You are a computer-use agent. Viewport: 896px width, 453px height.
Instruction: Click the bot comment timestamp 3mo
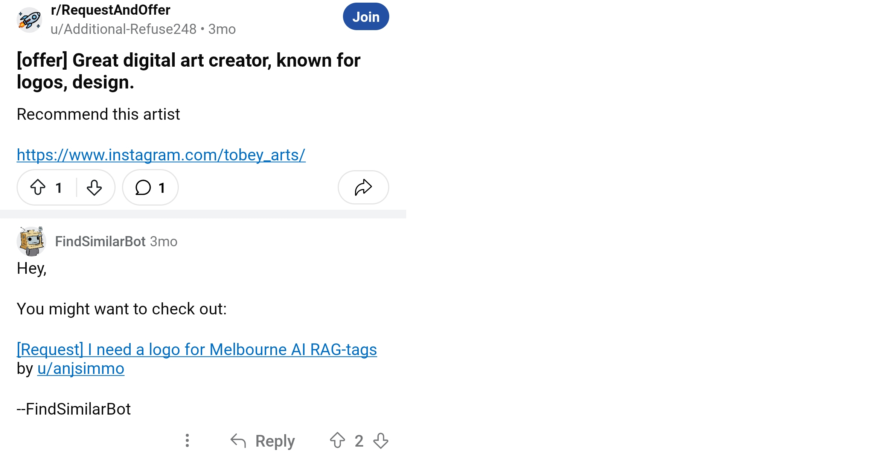point(163,241)
